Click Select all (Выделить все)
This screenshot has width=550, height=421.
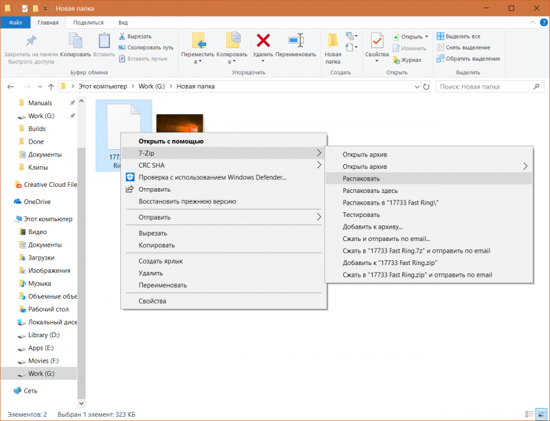point(459,36)
